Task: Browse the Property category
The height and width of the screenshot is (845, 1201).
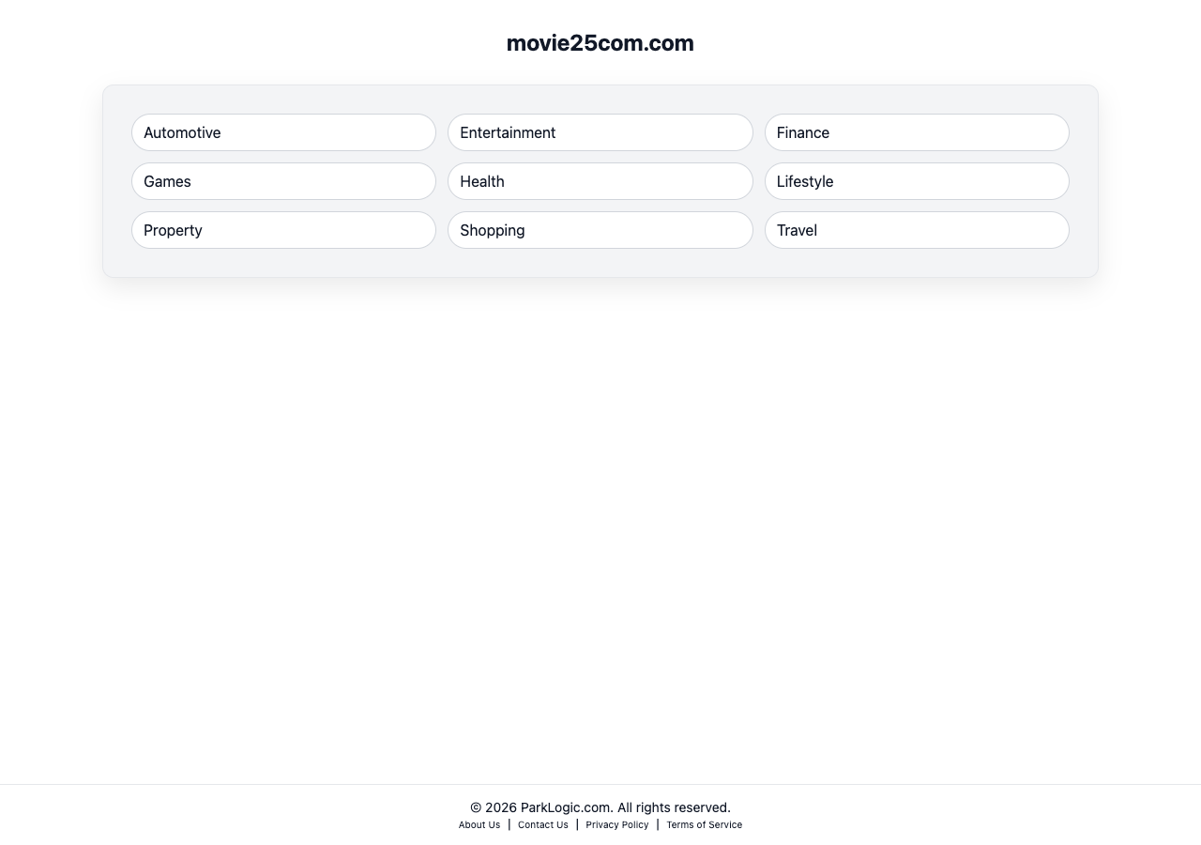Action: coord(283,230)
